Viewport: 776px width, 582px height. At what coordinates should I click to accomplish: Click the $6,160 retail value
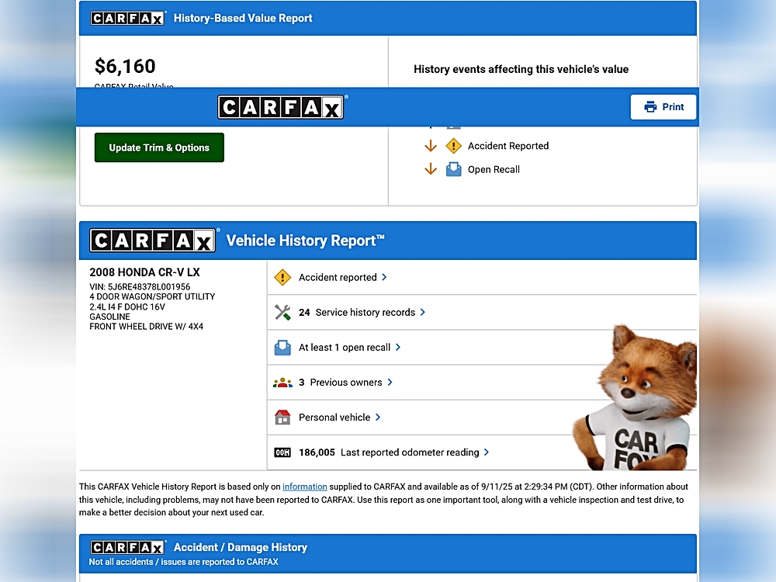tap(125, 66)
